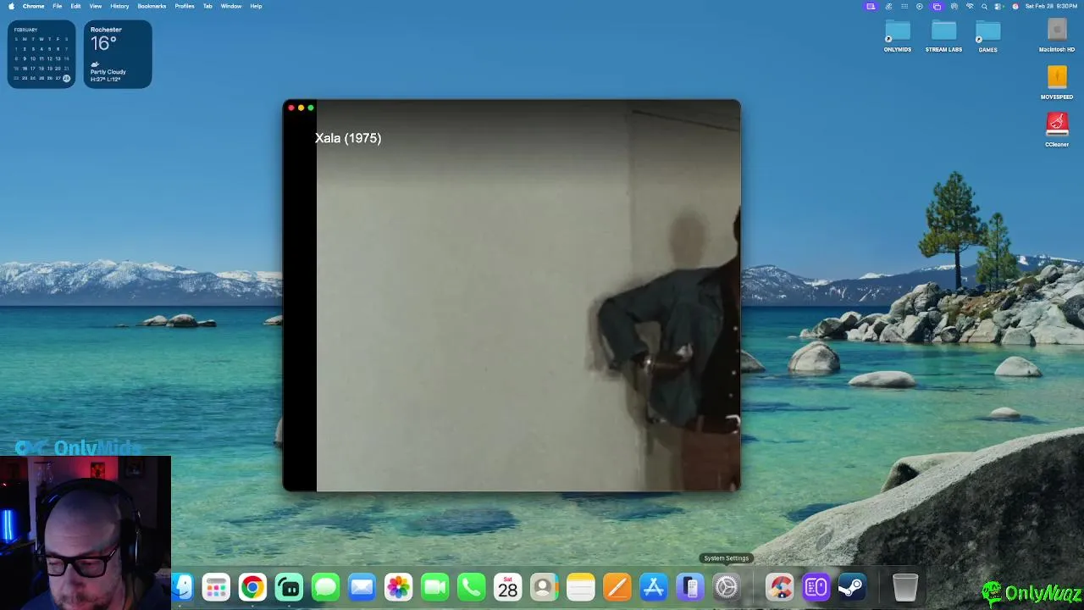Launch Google Chrome from the Dock
Viewport: 1084px width, 610px height.
[252, 587]
